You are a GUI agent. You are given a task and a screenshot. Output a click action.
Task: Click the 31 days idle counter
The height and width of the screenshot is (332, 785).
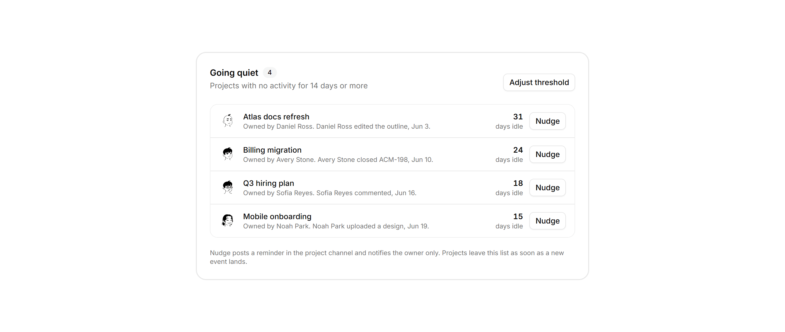point(509,121)
